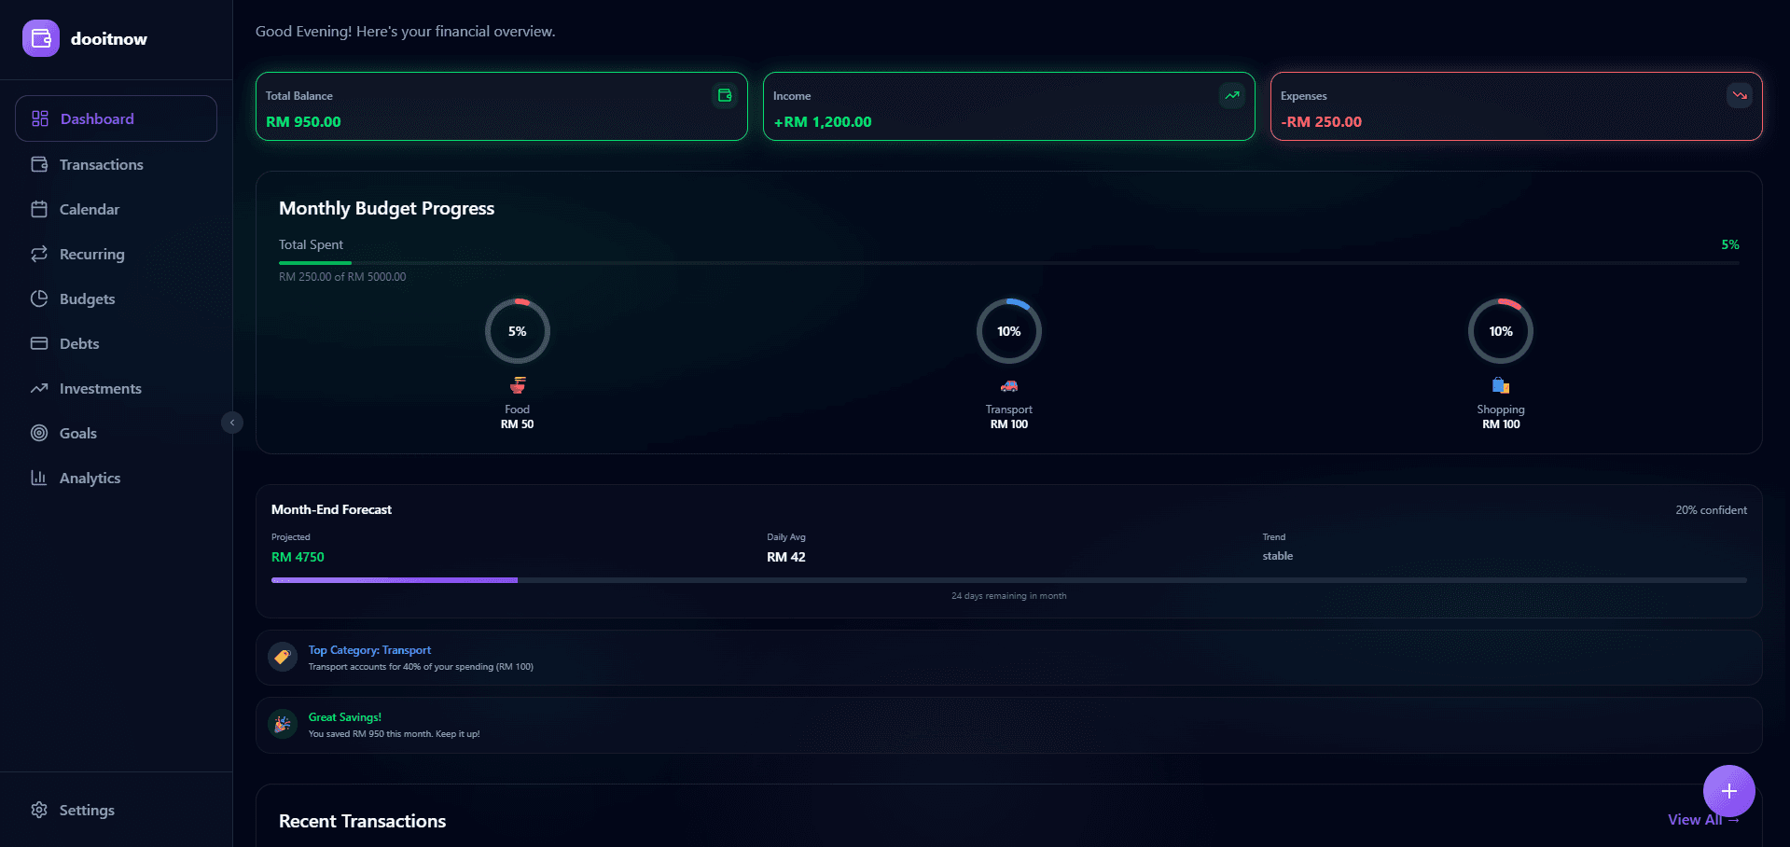
Task: Click the purple plus add button
Action: pos(1728,791)
